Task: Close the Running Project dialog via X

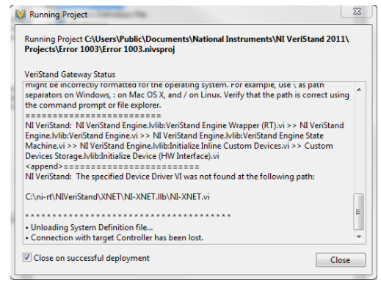Action: click(x=357, y=12)
